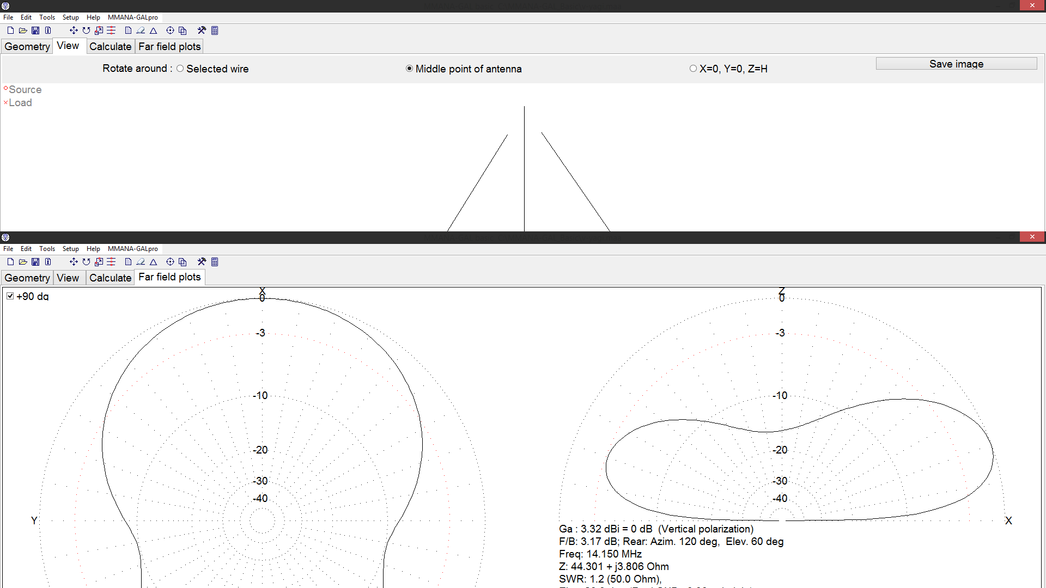The image size is (1046, 588).
Task: Open Tools menu in Far field plots window
Action: 47,249
